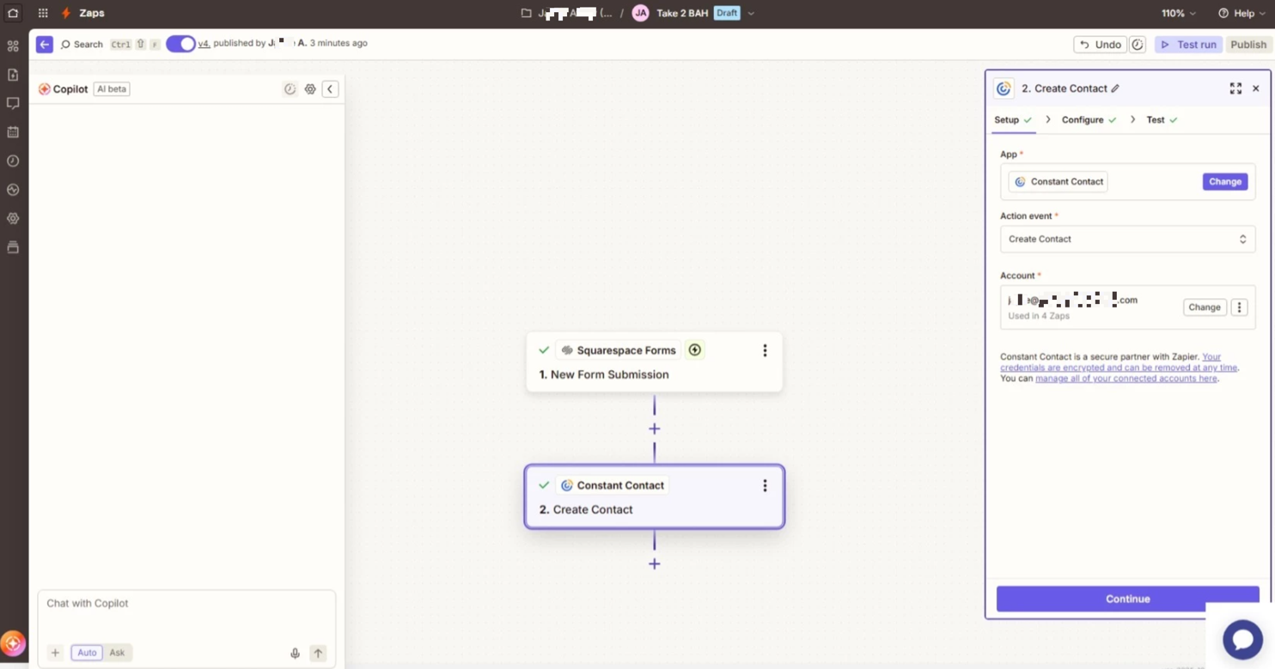Click the plus between the two steps
Image resolution: width=1275 pixels, height=669 pixels.
coord(654,429)
